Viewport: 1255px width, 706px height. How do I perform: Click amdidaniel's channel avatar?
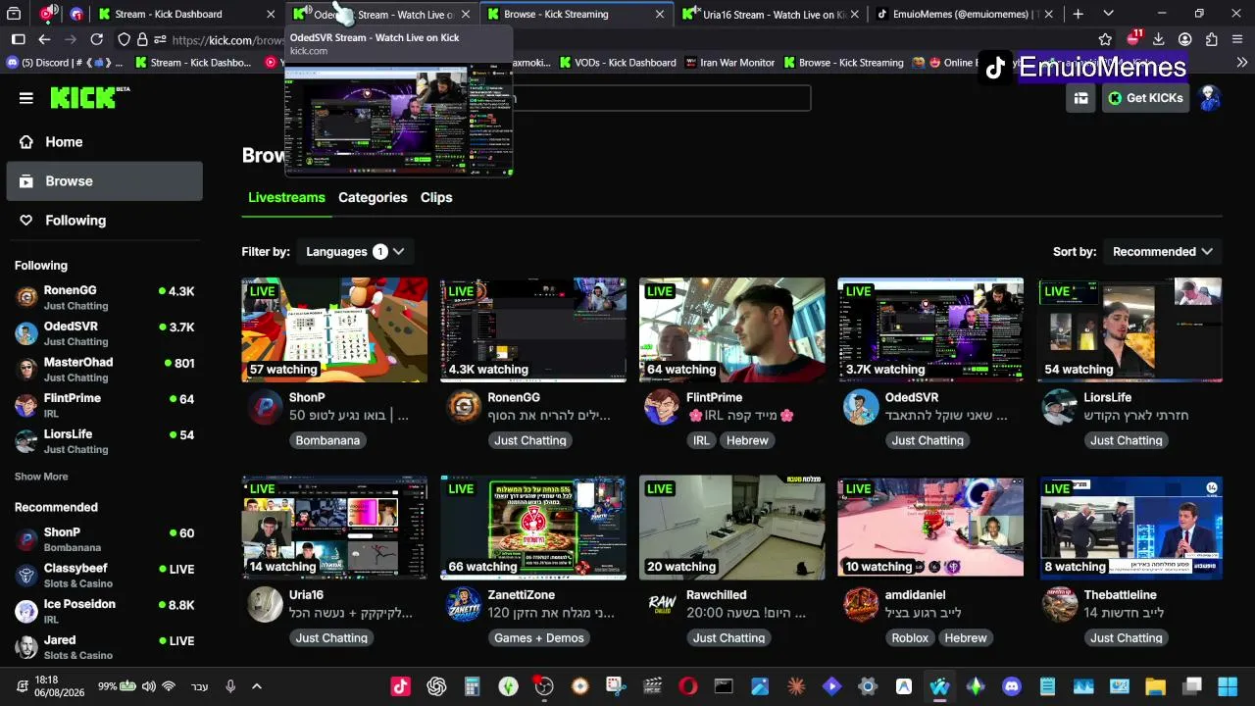point(861,604)
